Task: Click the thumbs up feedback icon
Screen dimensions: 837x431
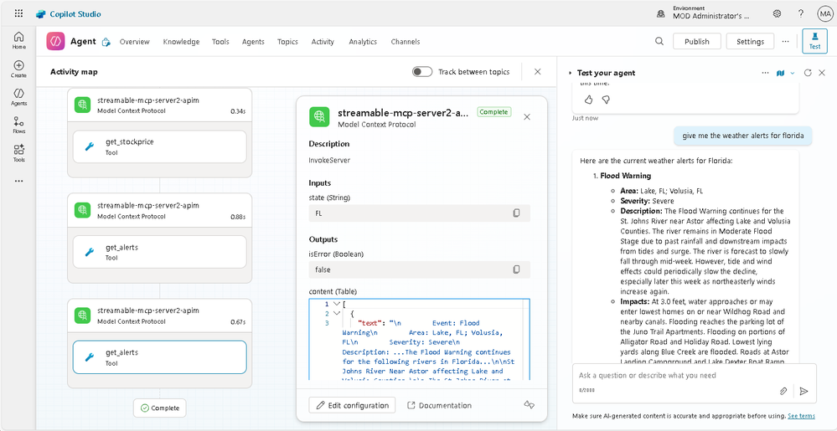Action: pyautogui.click(x=588, y=100)
